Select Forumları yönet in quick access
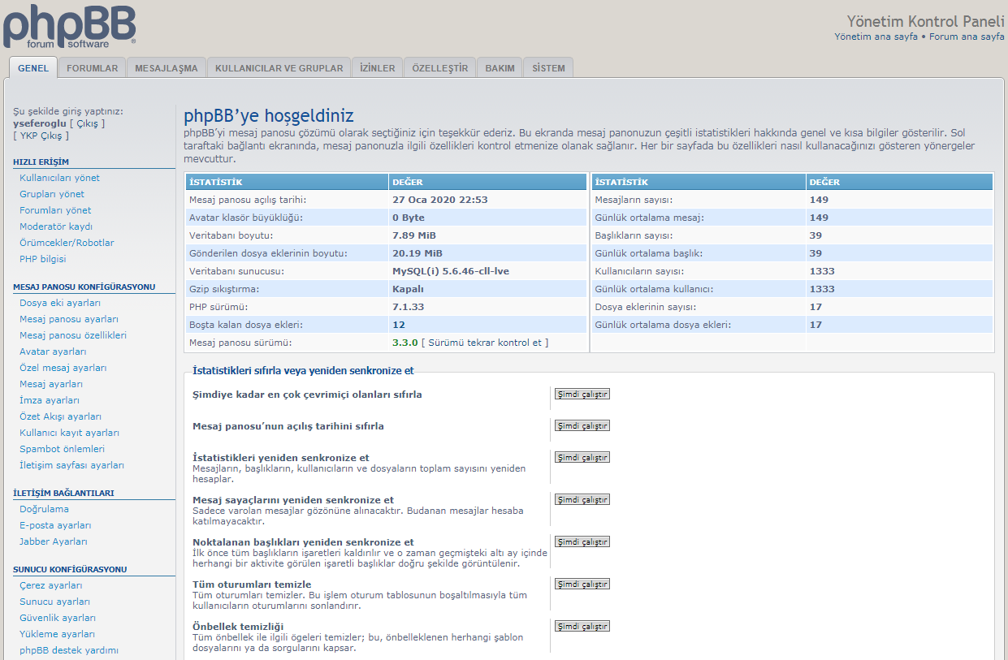The image size is (1008, 660). [x=55, y=210]
